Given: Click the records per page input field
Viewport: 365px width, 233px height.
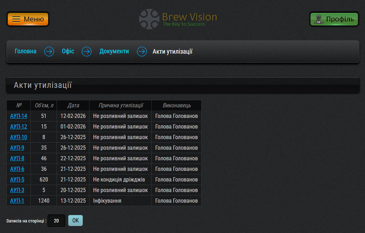Looking at the screenshot, I should pos(56,221).
